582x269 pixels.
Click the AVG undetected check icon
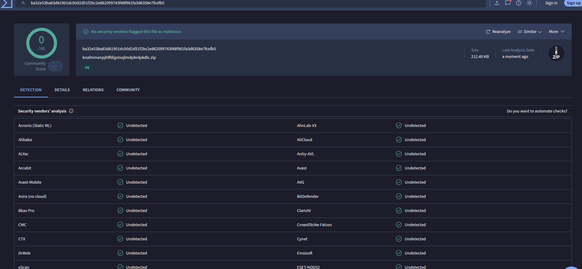click(399, 182)
